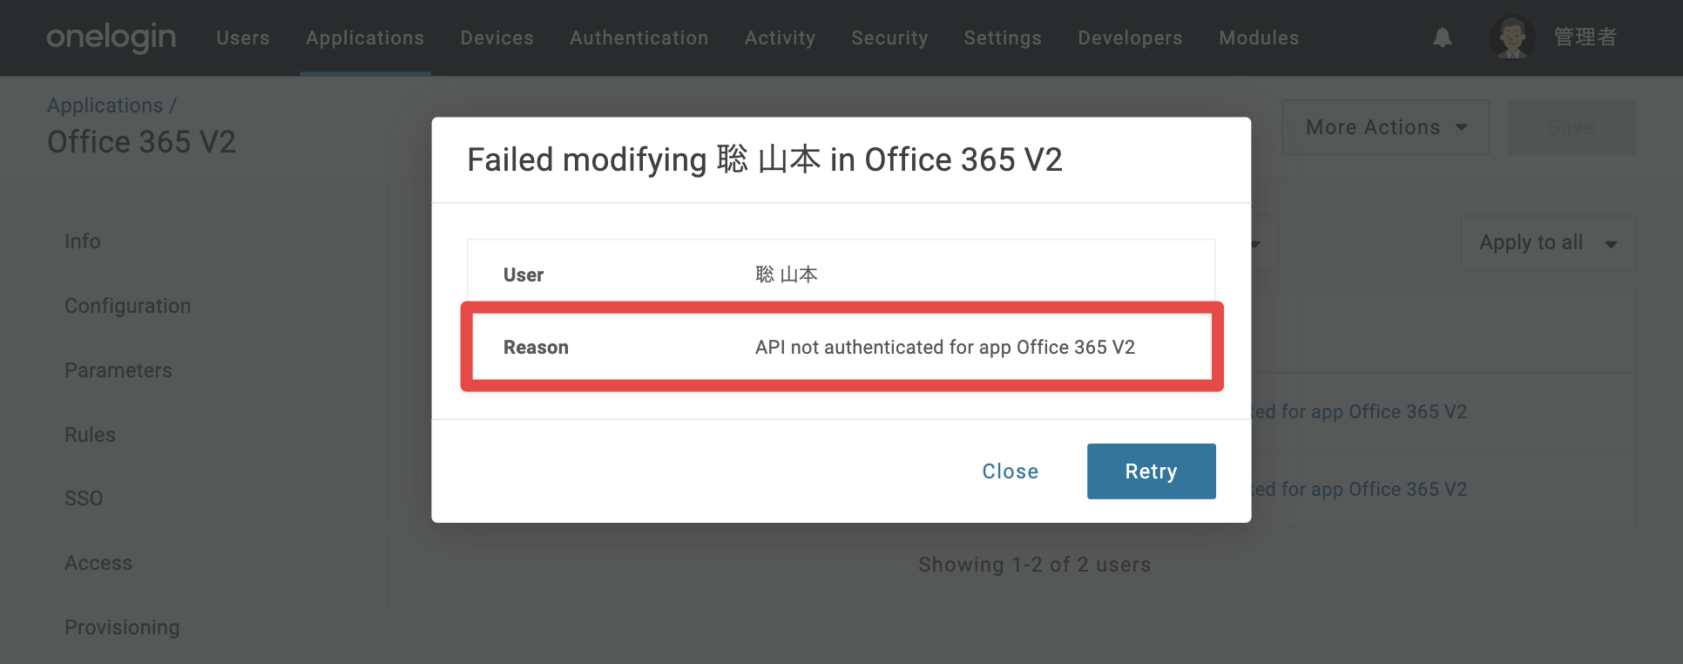Viewport: 1683px width, 664px height.
Task: Close the failure dialog via Close
Action: [x=1010, y=471]
